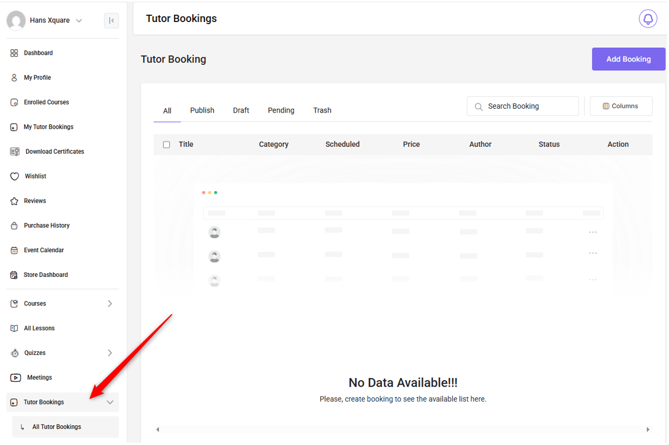This screenshot has height=445, width=669.
Task: Open the Store Dashboard sidebar item
Action: point(45,275)
